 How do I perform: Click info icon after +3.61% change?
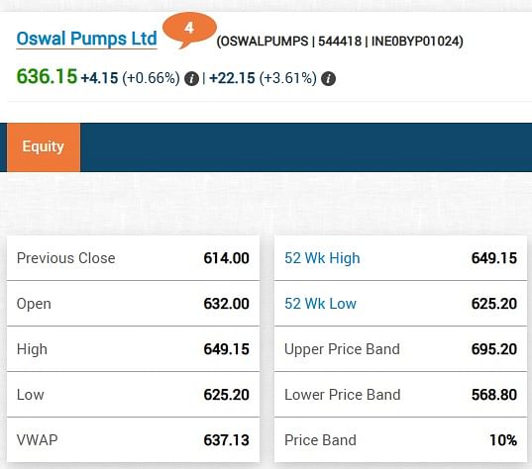click(328, 79)
